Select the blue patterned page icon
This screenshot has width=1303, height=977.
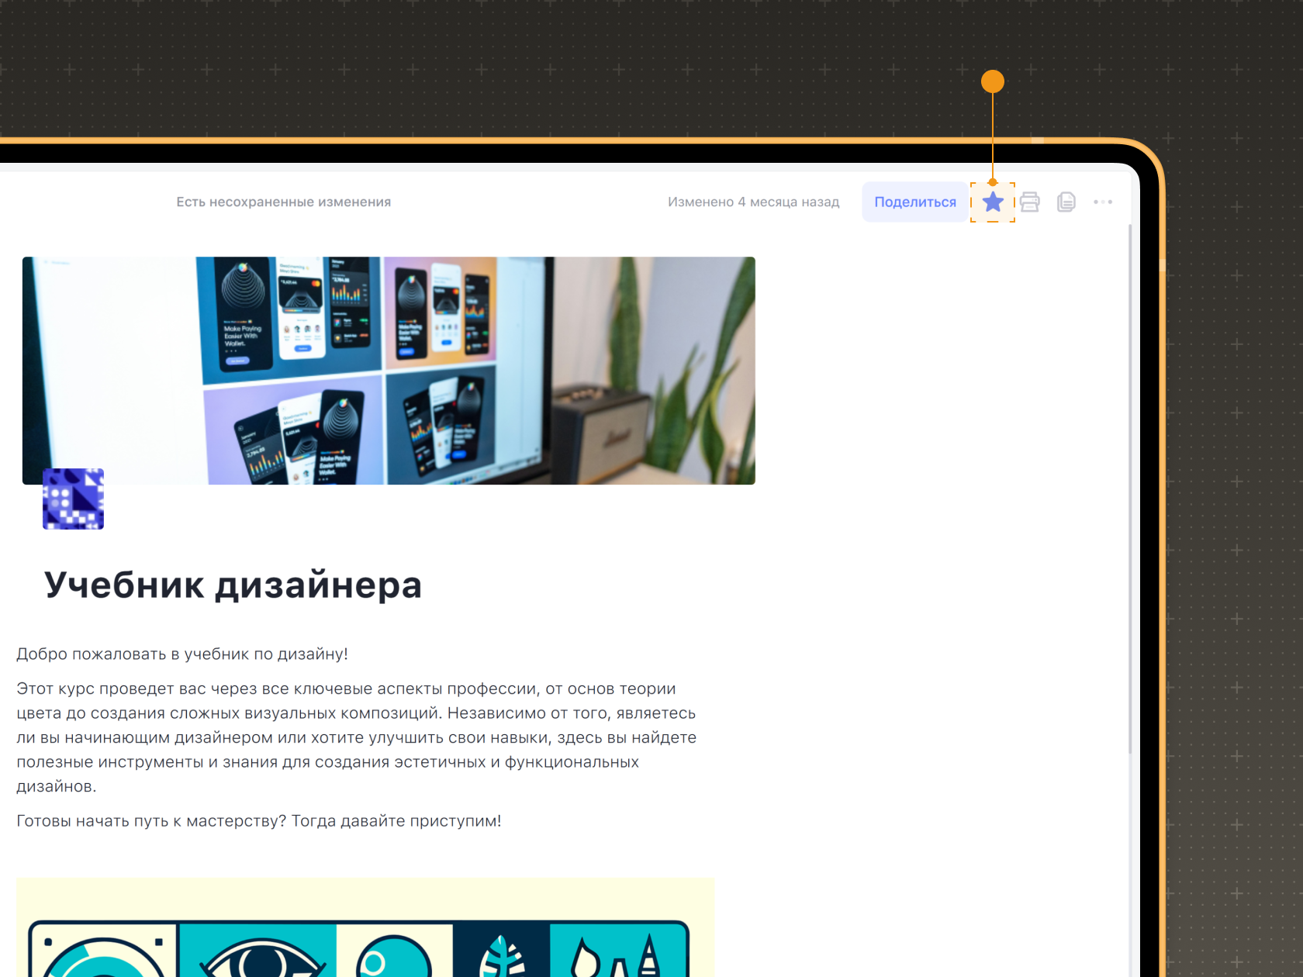[73, 499]
